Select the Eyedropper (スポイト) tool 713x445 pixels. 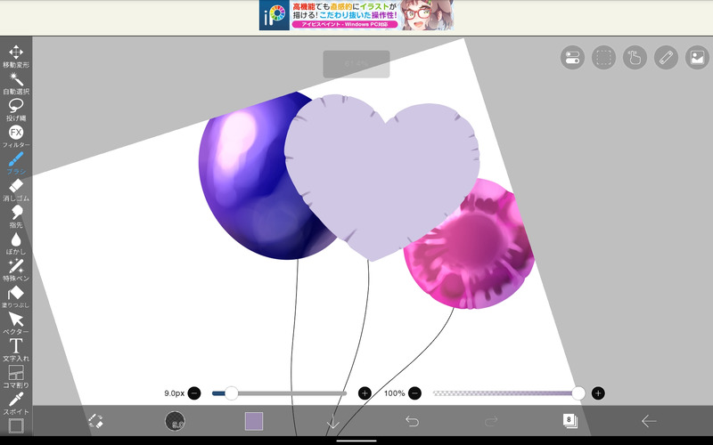(x=16, y=404)
